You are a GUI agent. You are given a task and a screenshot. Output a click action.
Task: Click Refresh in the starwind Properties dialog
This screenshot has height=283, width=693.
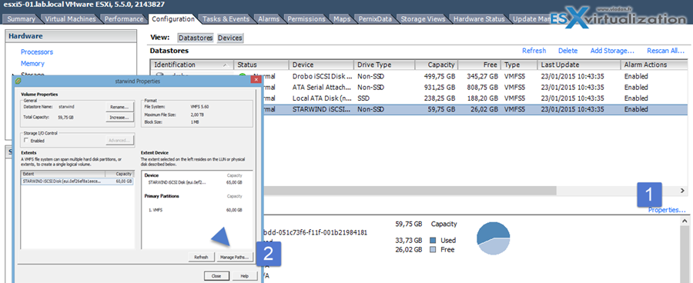point(201,257)
